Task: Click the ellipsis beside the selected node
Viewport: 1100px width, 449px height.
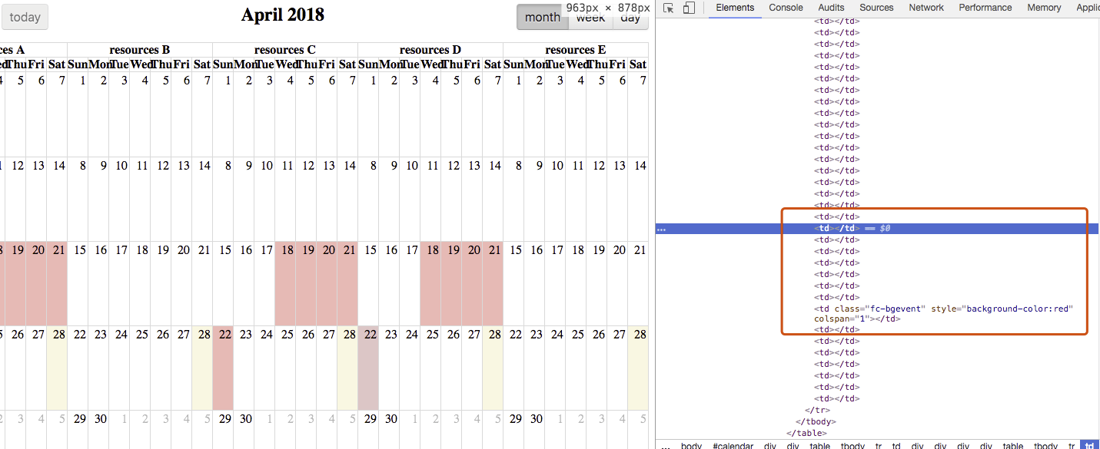Action: point(663,228)
